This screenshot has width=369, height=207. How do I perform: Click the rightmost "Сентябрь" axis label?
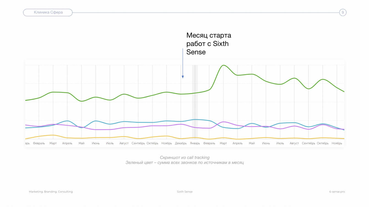(x=308, y=143)
